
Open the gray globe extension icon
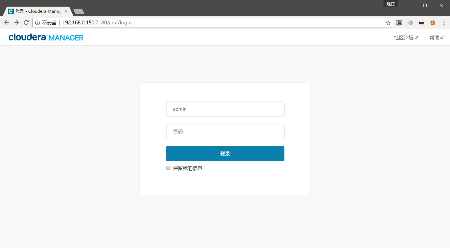410,23
